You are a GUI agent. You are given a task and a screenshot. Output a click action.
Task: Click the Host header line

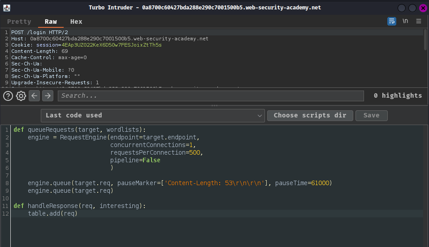point(110,39)
